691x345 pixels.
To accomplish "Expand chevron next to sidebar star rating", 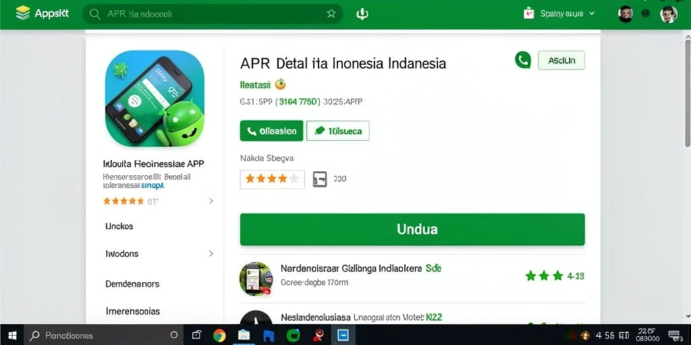I will [x=211, y=201].
